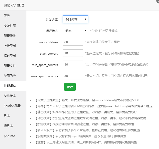Click the *允许创建的最大子进程数 hint text
The width and height of the screenshot is (159, 149).
pos(102,42)
